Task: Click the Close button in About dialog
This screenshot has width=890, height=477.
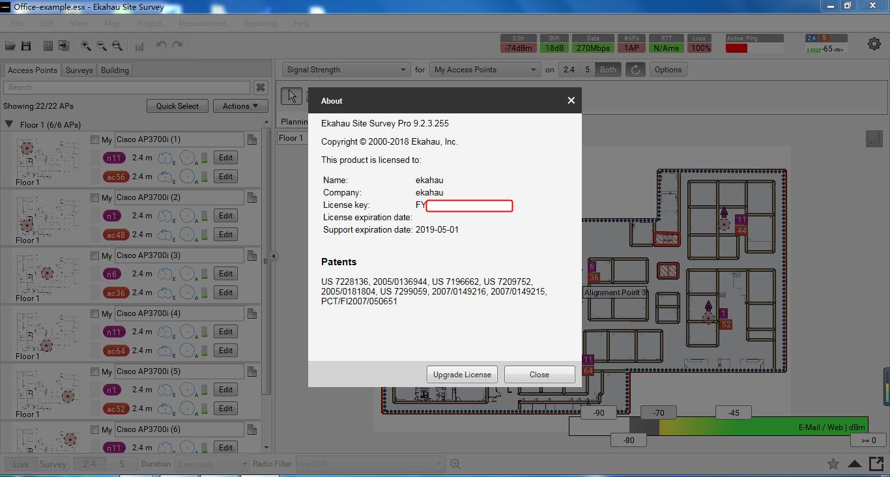Action: click(x=539, y=375)
